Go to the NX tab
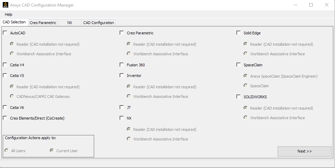 70,23
